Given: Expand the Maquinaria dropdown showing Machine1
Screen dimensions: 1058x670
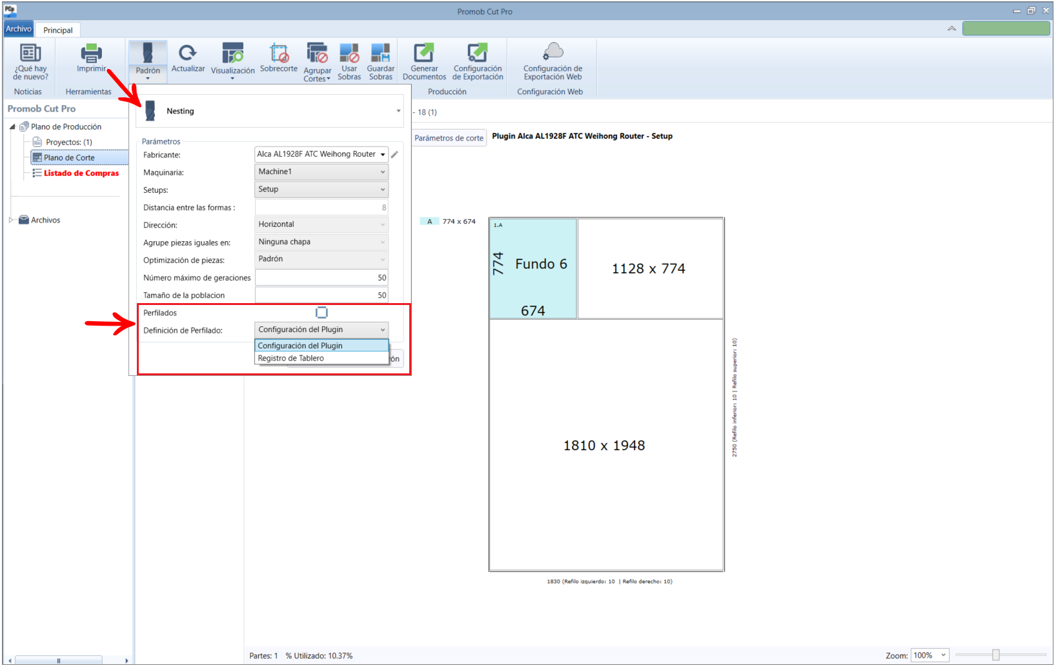Looking at the screenshot, I should (321, 172).
